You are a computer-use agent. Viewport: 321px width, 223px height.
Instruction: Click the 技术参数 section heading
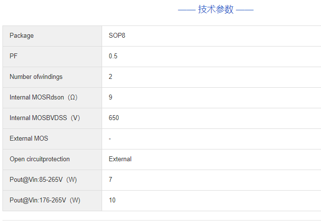215,9
